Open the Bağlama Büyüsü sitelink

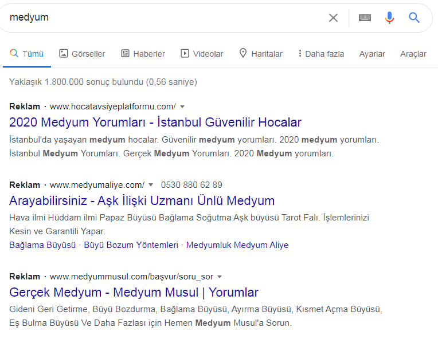click(x=42, y=245)
